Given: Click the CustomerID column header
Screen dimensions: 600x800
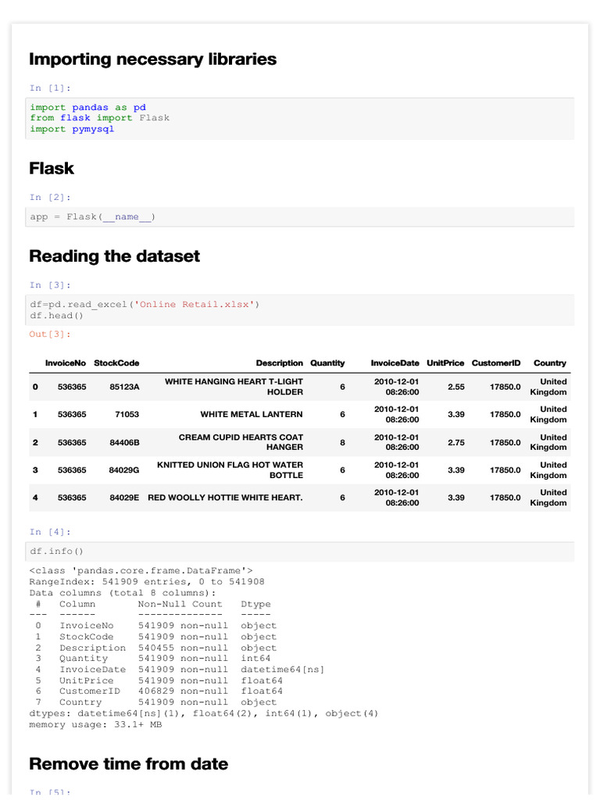Looking at the screenshot, I should coord(496,363).
